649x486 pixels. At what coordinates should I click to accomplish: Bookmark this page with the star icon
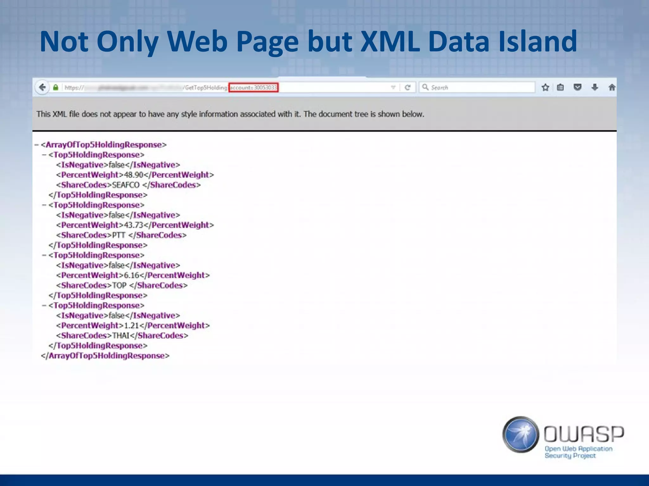[x=545, y=87]
